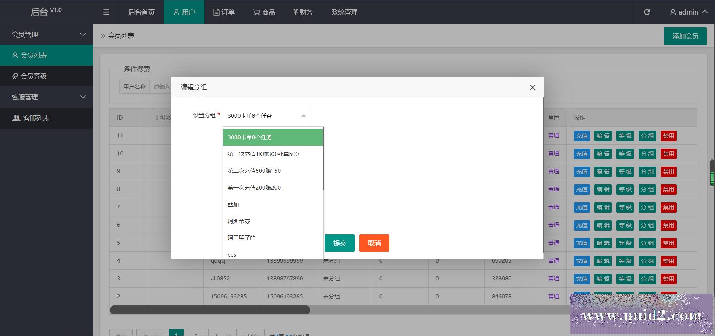Collapse the 会员管理 sidebar section
Screen dimensions: 715x336
[47, 34]
